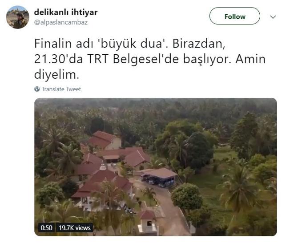The width and height of the screenshot is (286, 243).
Task: Click the words 'büyük dua' in the tweet
Action: click(131, 44)
